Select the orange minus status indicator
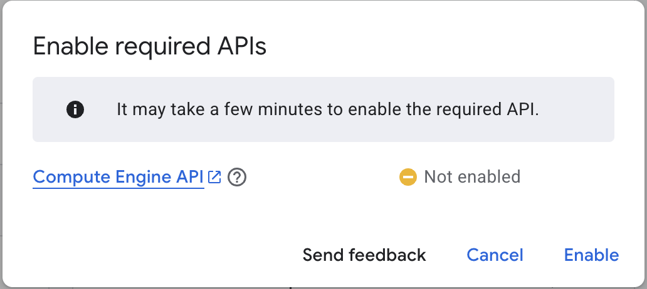Screen dimensions: 647x289 click(x=408, y=177)
